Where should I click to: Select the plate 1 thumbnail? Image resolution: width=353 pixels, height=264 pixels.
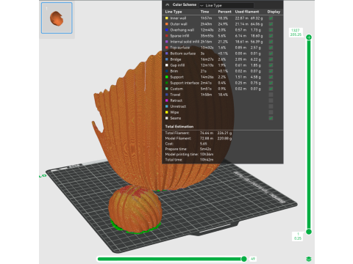pos(57,18)
